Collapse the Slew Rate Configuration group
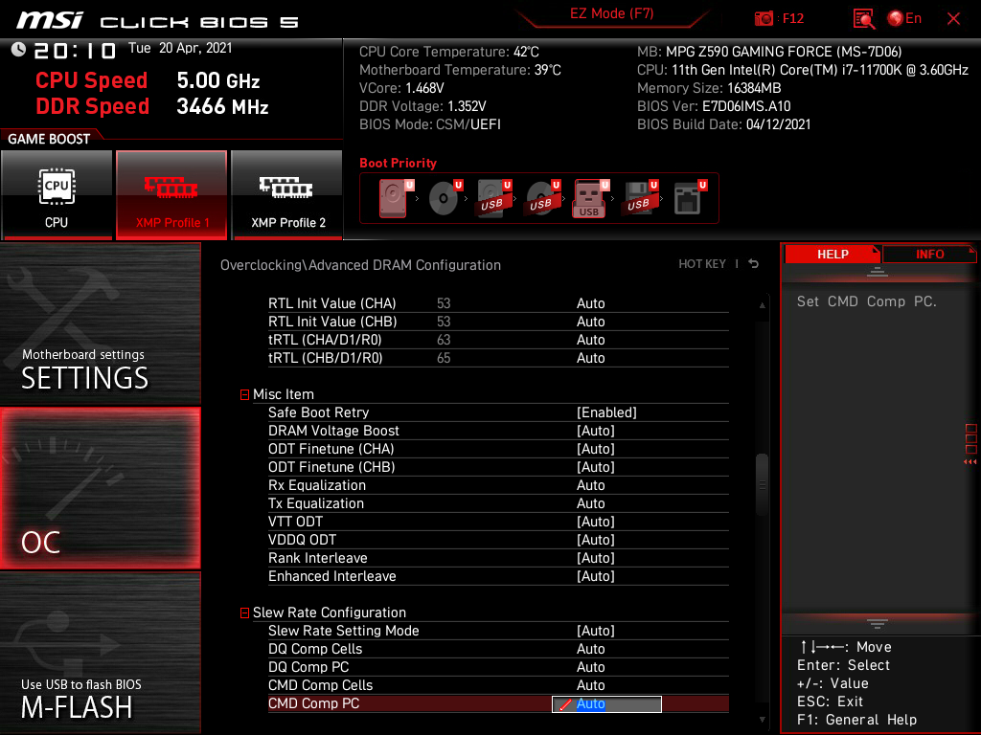Image resolution: width=981 pixels, height=735 pixels. tap(244, 613)
